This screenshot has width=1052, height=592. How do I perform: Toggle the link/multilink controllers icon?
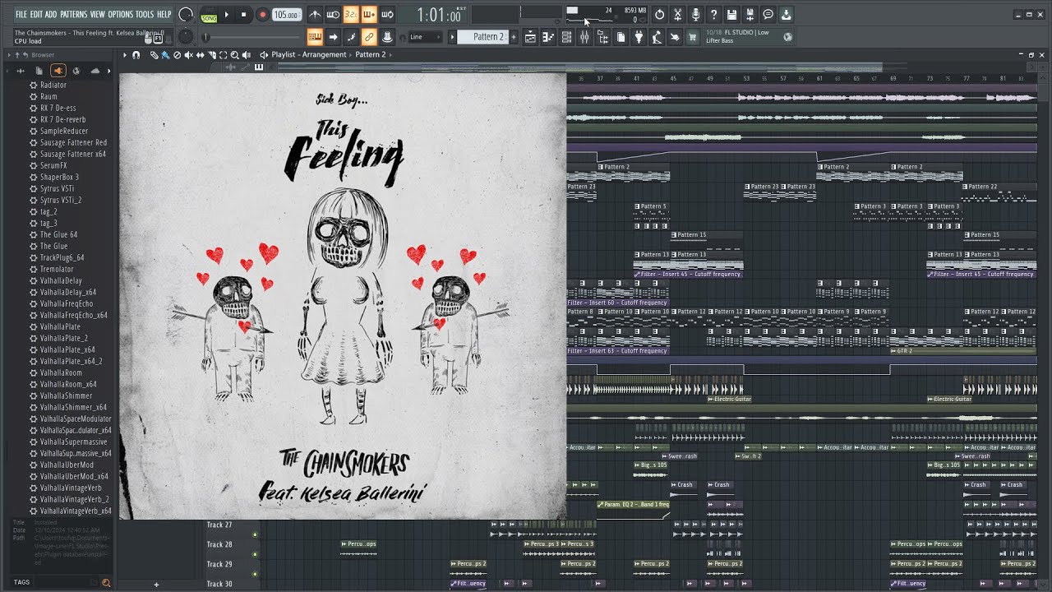[369, 37]
